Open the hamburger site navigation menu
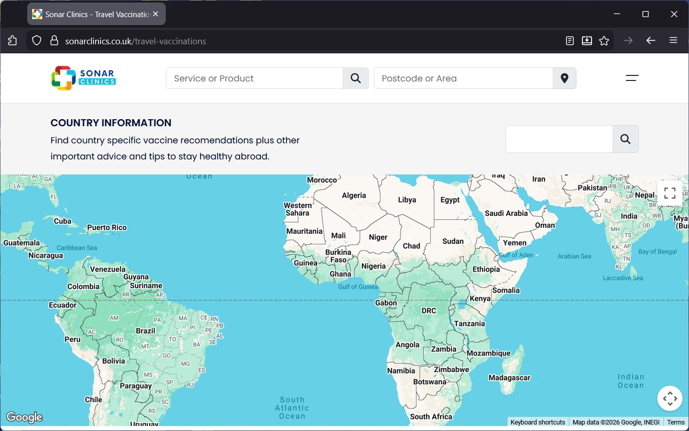689x431 pixels. pos(632,78)
